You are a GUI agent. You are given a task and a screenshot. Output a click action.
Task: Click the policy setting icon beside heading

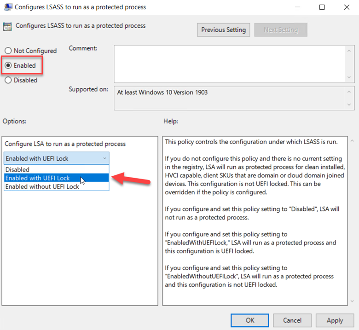click(7, 27)
